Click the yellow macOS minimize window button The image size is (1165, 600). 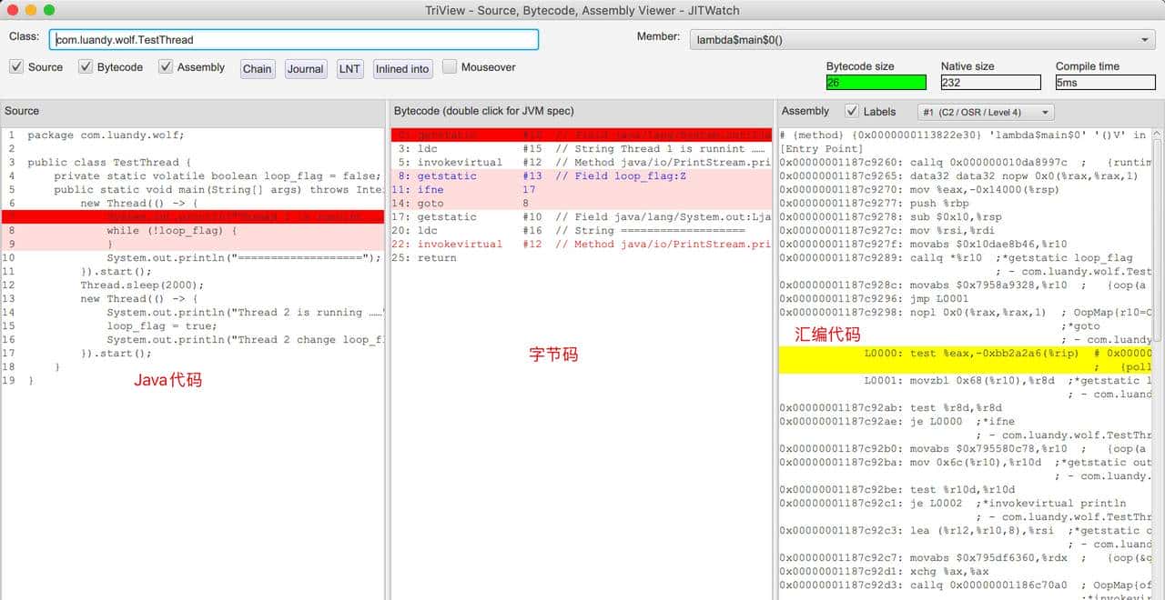[x=31, y=10]
